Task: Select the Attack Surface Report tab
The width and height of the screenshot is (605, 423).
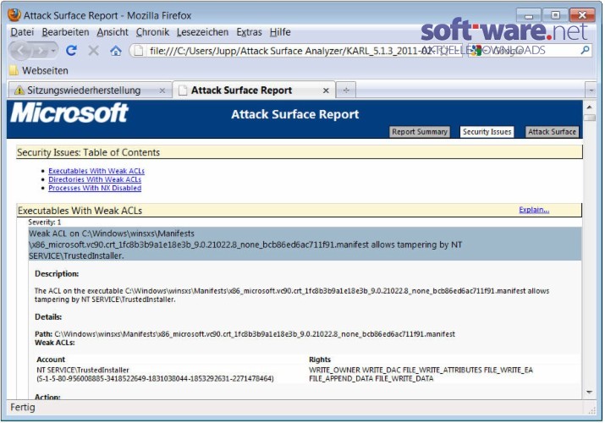Action: (x=255, y=91)
